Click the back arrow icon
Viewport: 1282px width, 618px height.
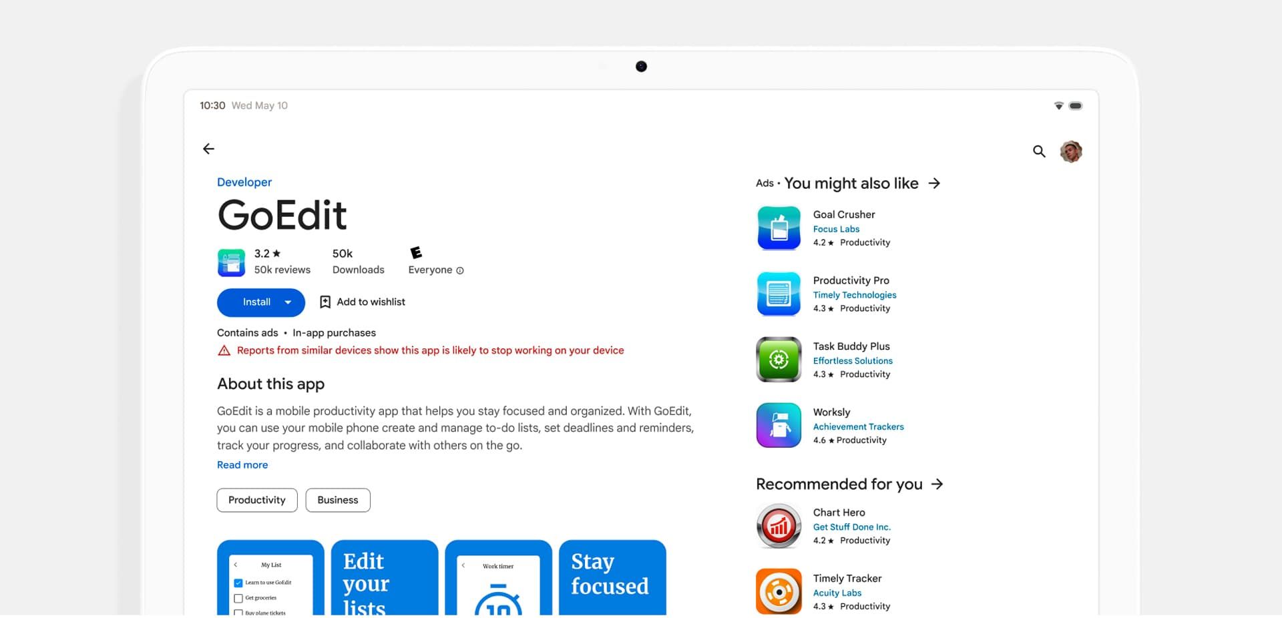click(208, 149)
